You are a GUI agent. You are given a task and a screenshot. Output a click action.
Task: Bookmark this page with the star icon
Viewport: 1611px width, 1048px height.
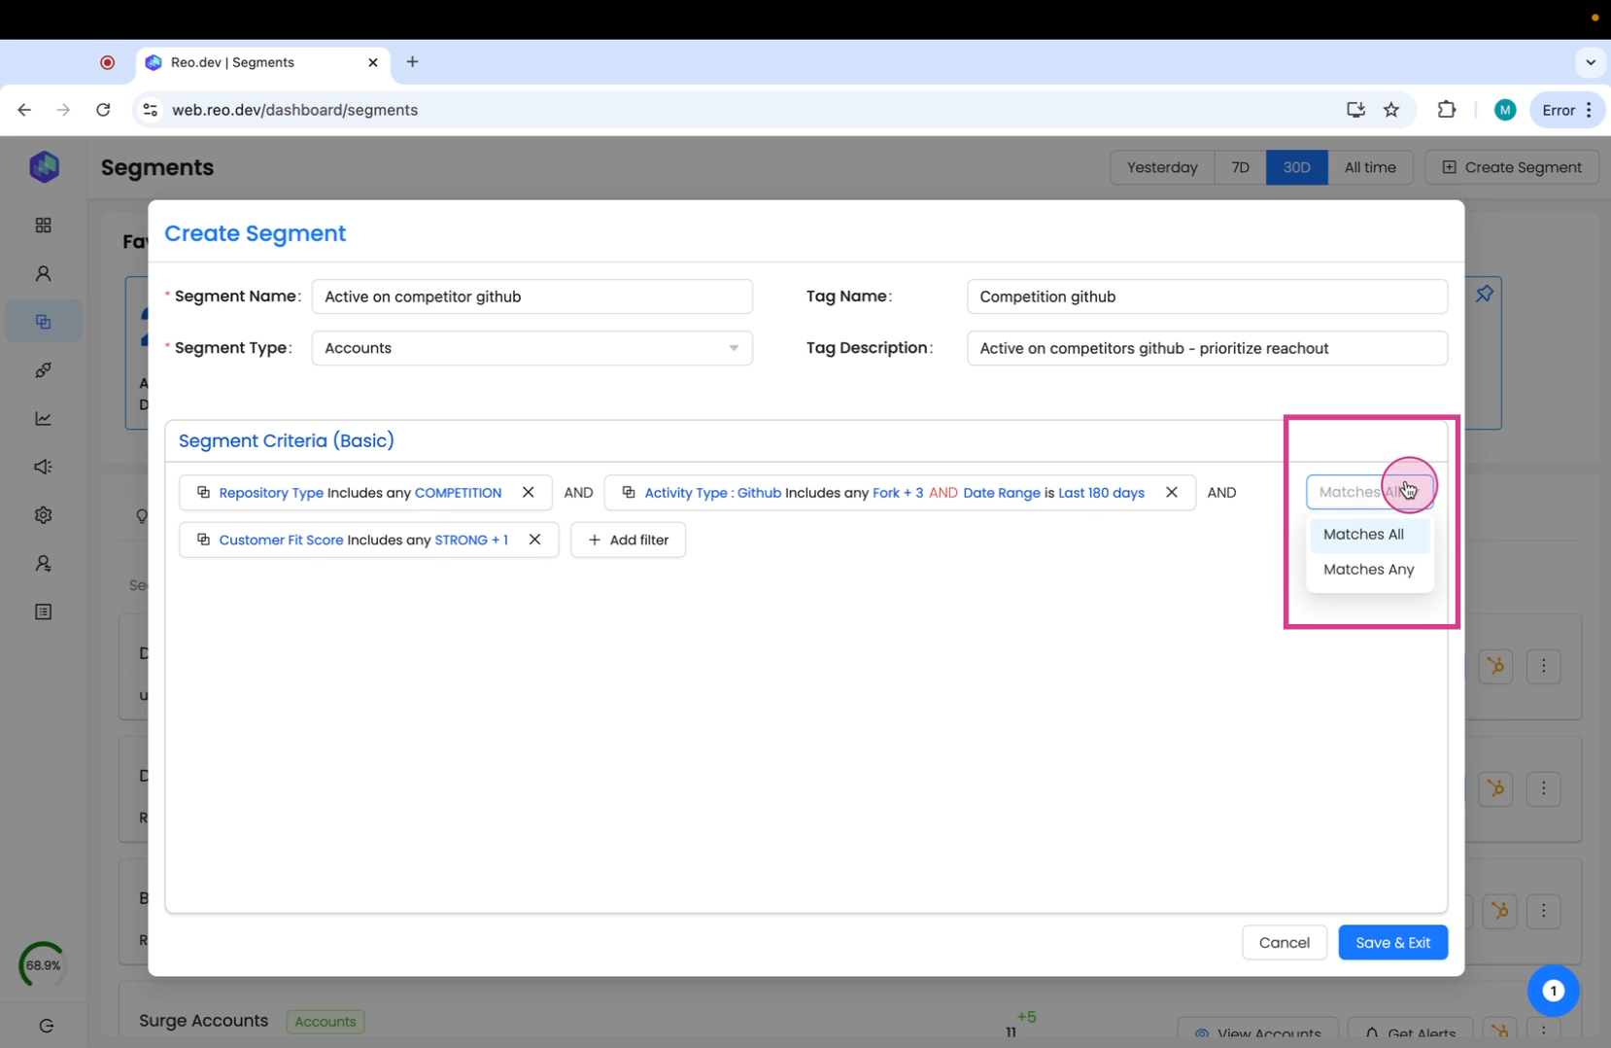(x=1391, y=110)
